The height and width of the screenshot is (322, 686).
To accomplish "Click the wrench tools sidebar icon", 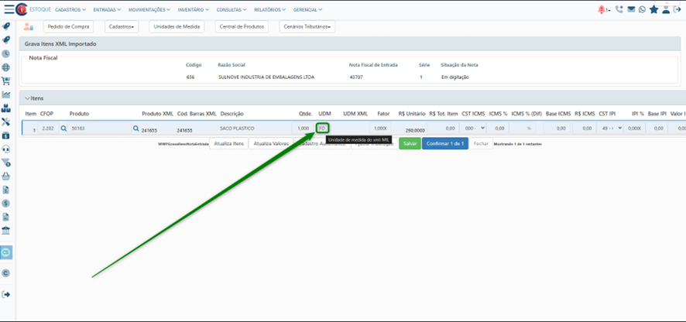I will click(x=6, y=122).
